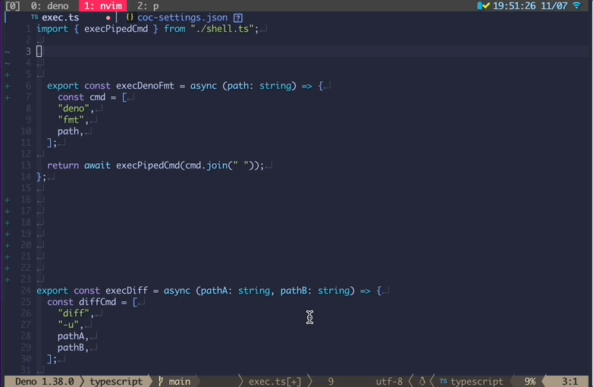593x387 pixels.
Task: Click the TypeScript icon on exec.ts tab
Action: [34, 17]
